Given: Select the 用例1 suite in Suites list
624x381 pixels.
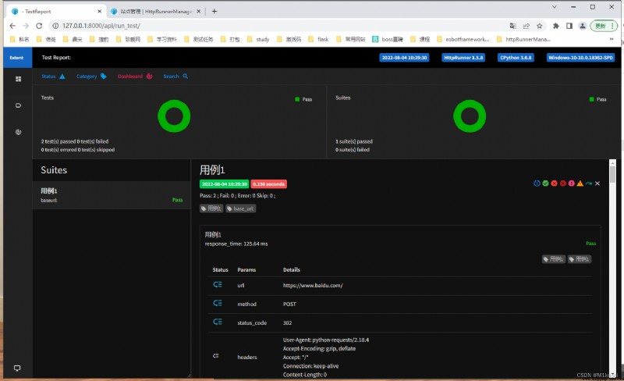Looking at the screenshot, I should pos(112,195).
